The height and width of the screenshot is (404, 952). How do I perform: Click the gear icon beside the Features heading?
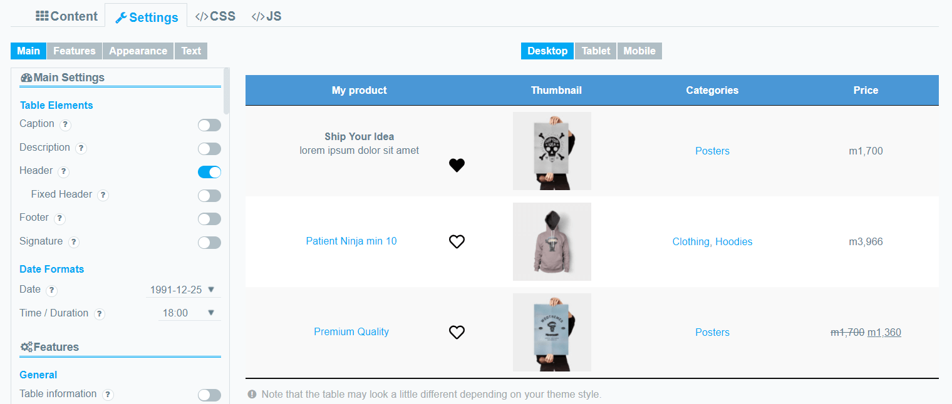click(x=26, y=346)
